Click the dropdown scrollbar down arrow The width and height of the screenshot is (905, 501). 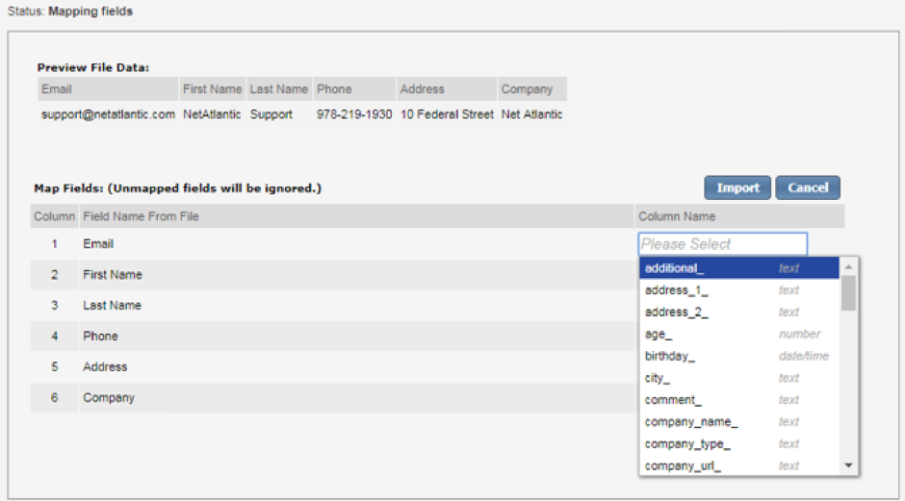coord(848,466)
